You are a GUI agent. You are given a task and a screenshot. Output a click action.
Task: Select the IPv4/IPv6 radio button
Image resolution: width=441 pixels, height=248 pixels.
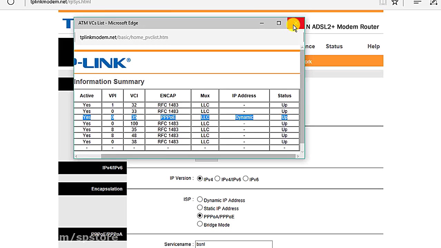(217, 179)
